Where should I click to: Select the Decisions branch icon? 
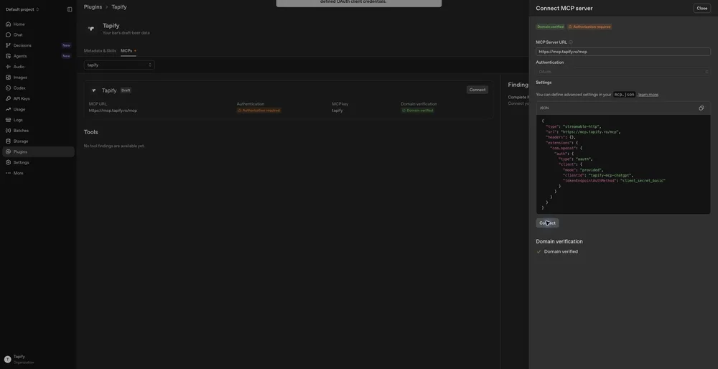(8, 45)
